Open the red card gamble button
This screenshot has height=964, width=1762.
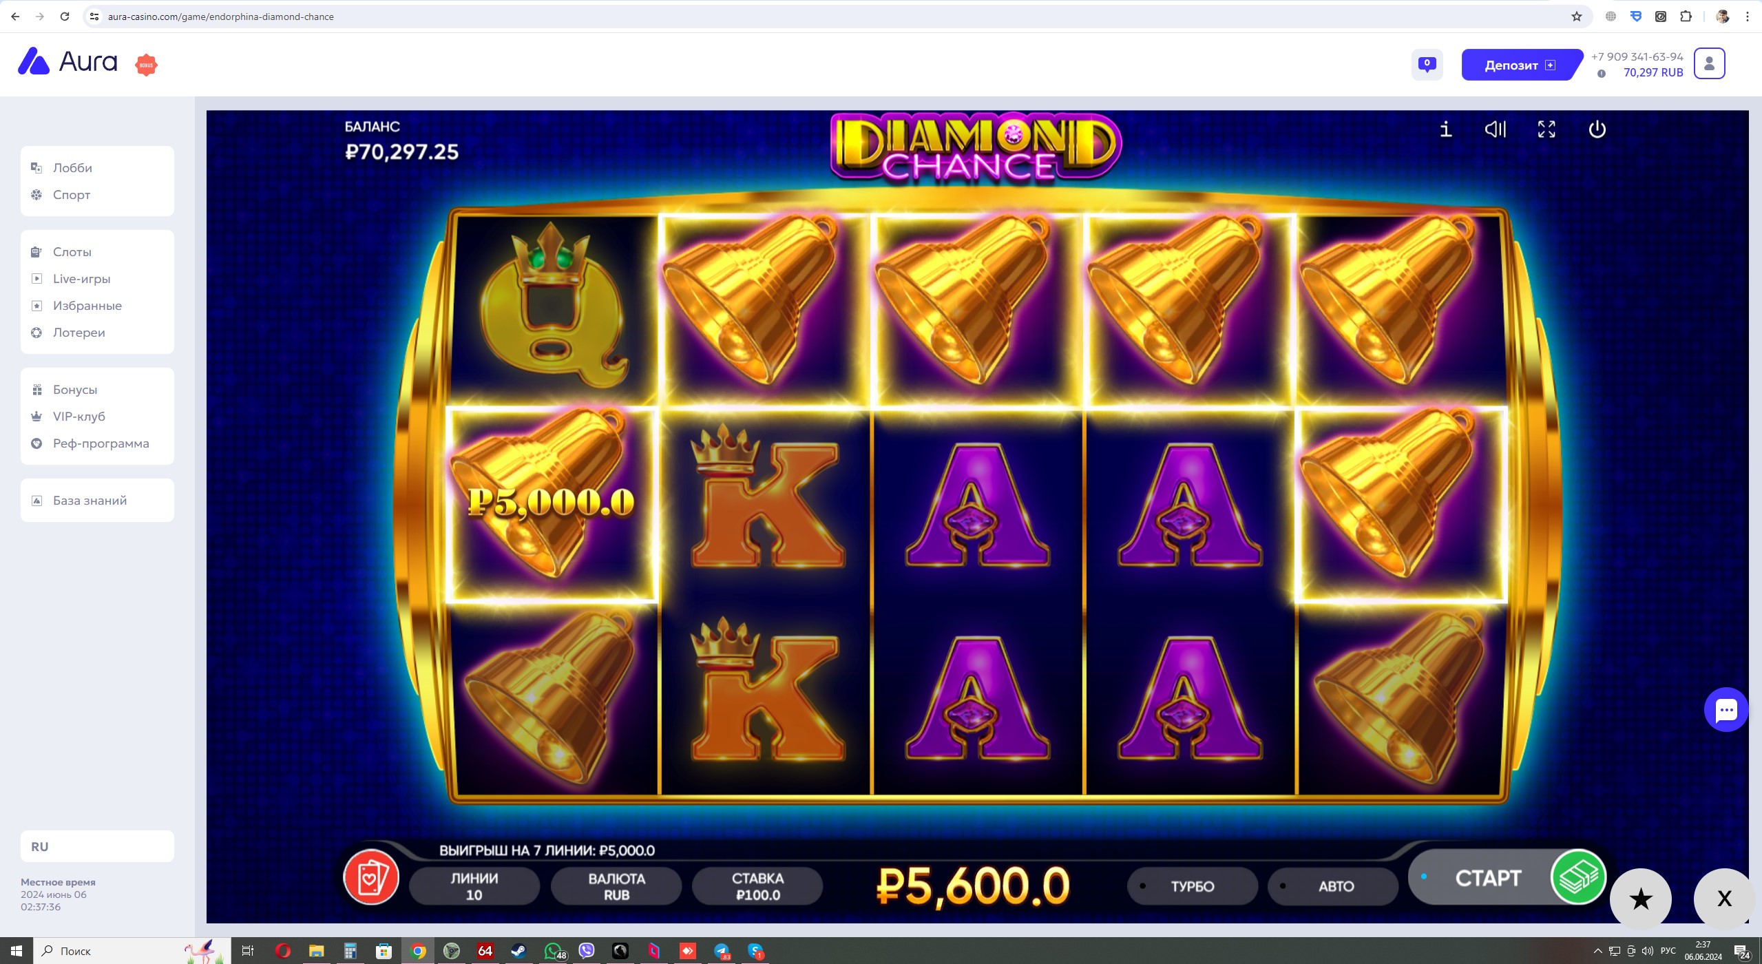[371, 877]
